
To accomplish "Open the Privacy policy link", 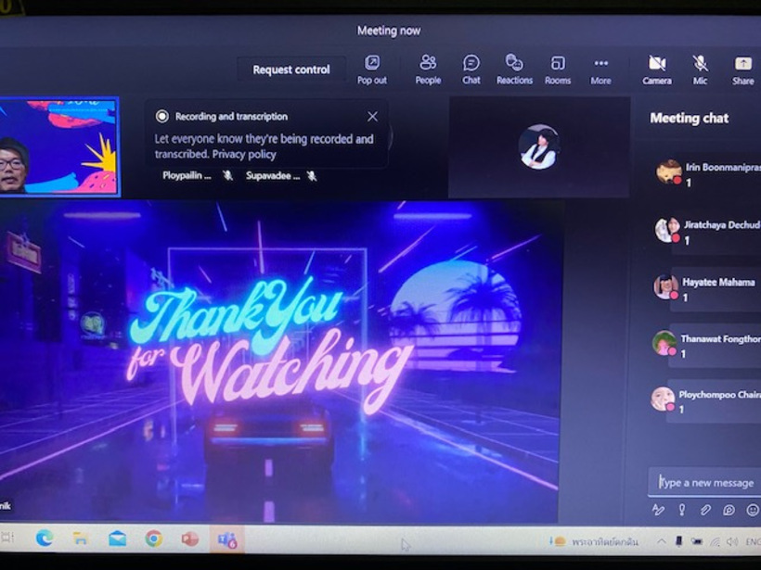I will [x=244, y=155].
